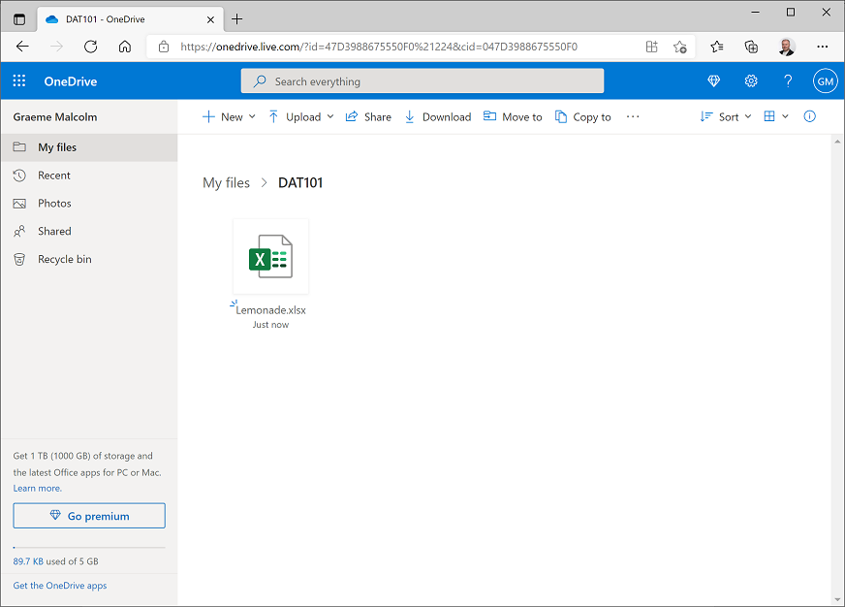Open the ellipsis overflow menu
The width and height of the screenshot is (845, 607).
pos(633,116)
